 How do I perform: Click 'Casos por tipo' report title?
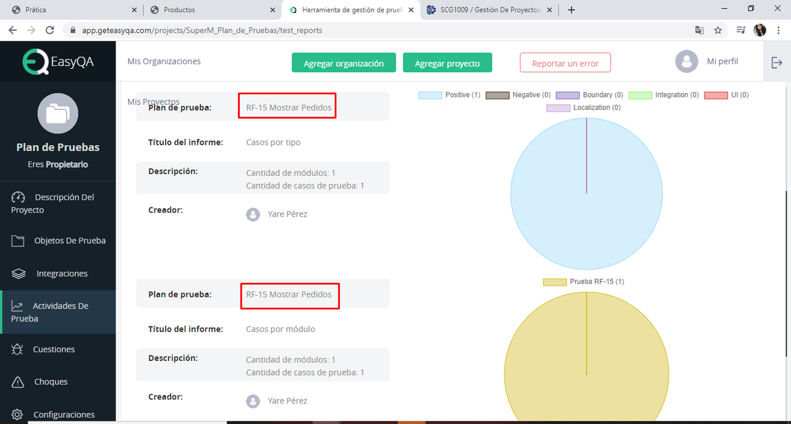[x=273, y=143]
